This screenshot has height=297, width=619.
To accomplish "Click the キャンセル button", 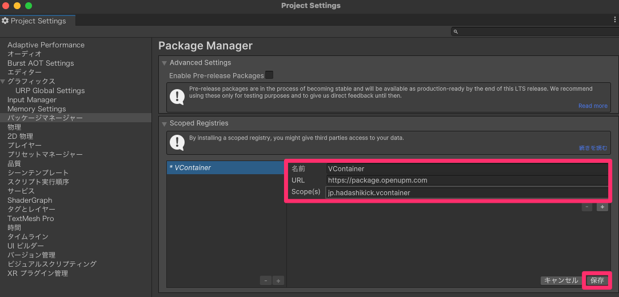I will [561, 280].
